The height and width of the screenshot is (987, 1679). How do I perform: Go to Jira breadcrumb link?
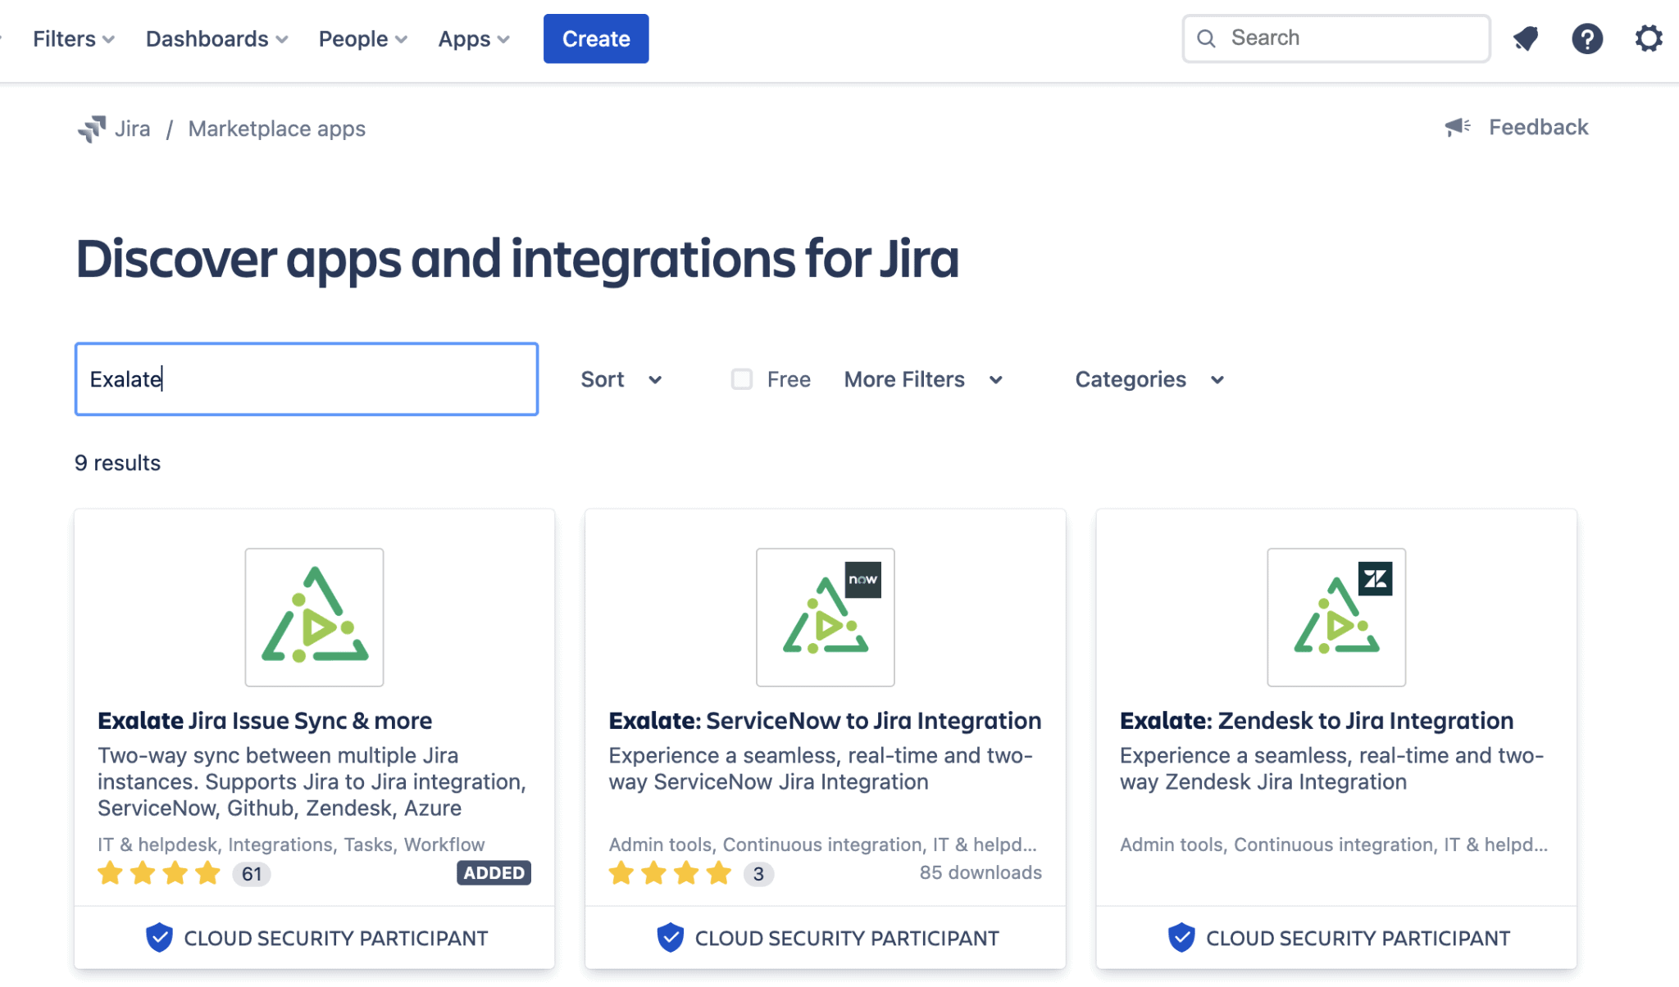pos(132,129)
